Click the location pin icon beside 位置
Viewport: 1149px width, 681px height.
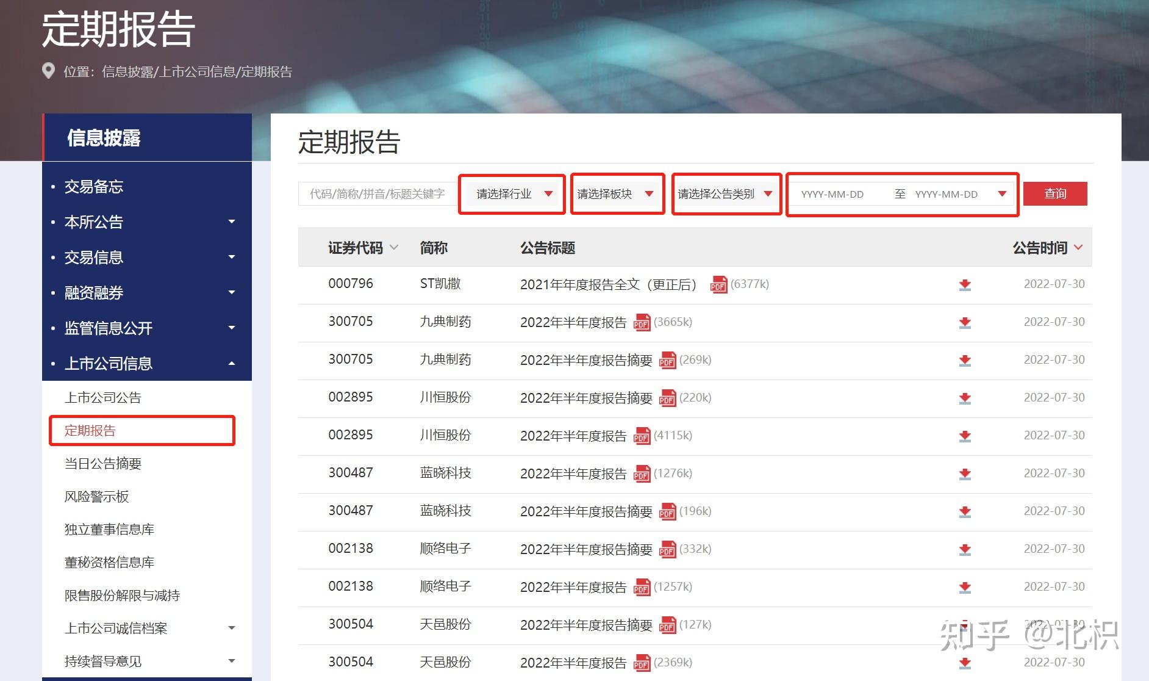pos(48,71)
